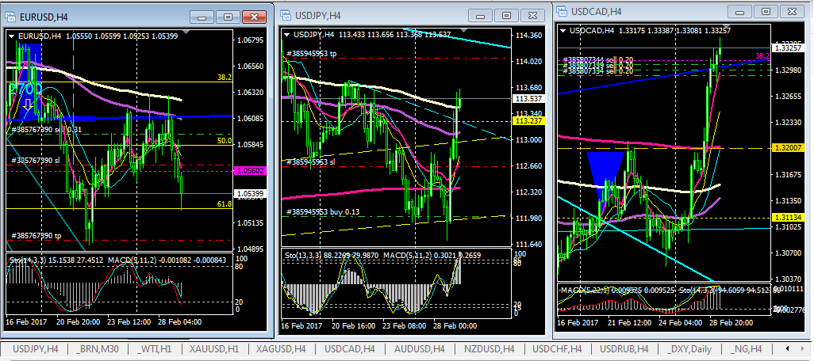Click Sto(13,3,3) indicator label on USDJPY

[x=302, y=255]
